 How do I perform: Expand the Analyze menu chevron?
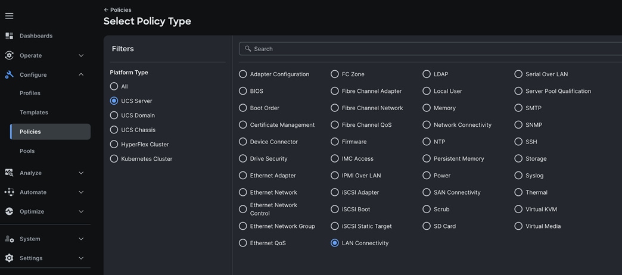[x=81, y=173]
